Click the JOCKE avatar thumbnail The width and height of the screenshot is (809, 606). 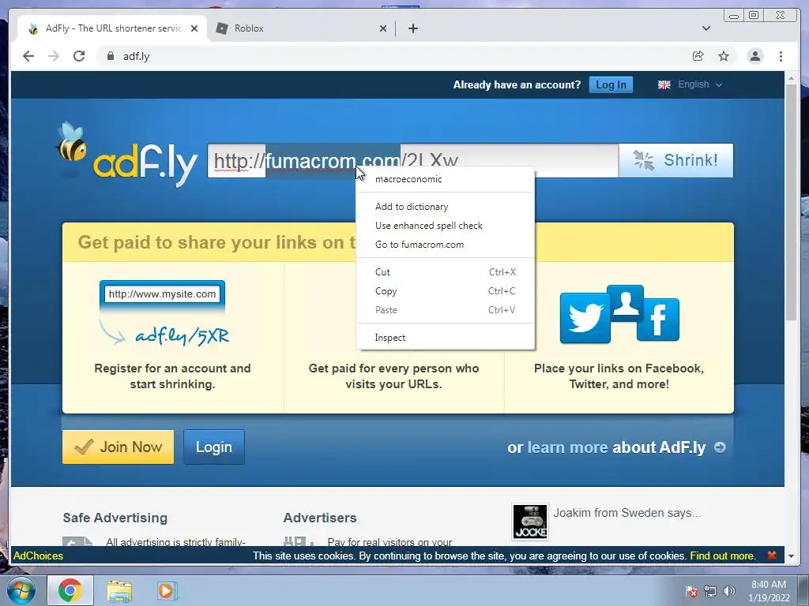coord(530,522)
